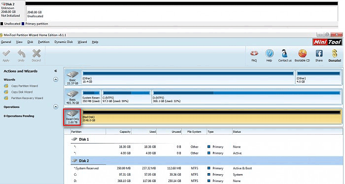This screenshot has height=184, width=345.
Task: Launch the Partition Recovery Wizard link
Action: 27,98
